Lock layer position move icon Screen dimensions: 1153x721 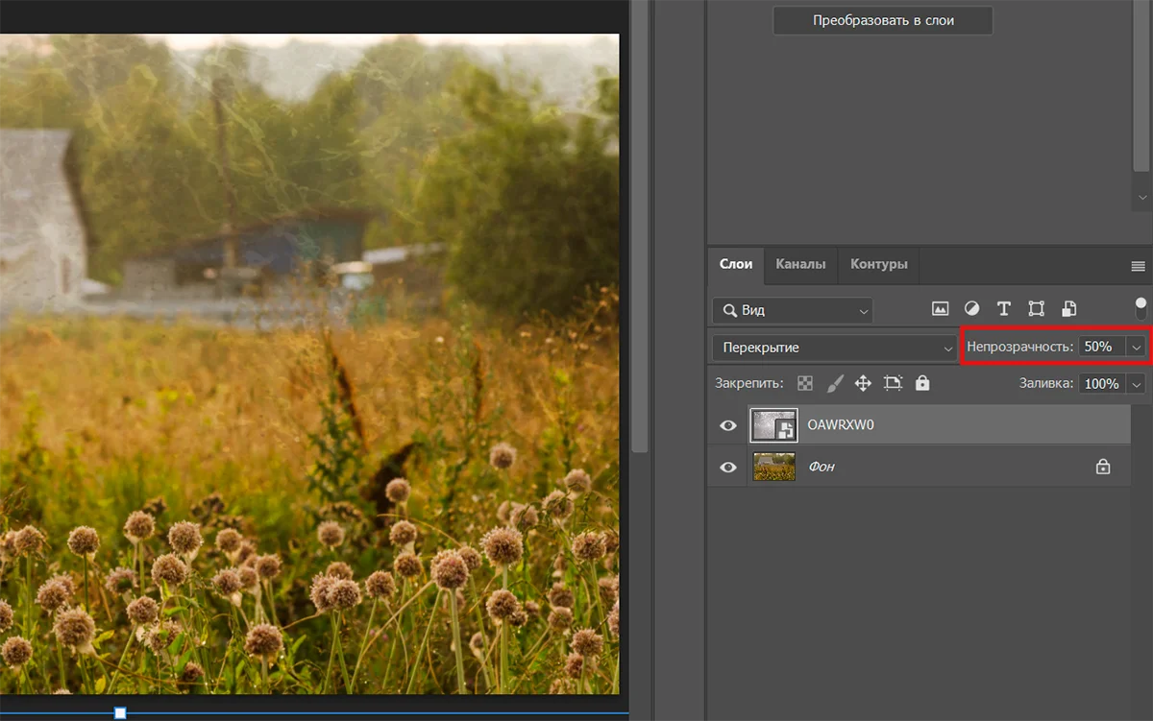point(863,383)
